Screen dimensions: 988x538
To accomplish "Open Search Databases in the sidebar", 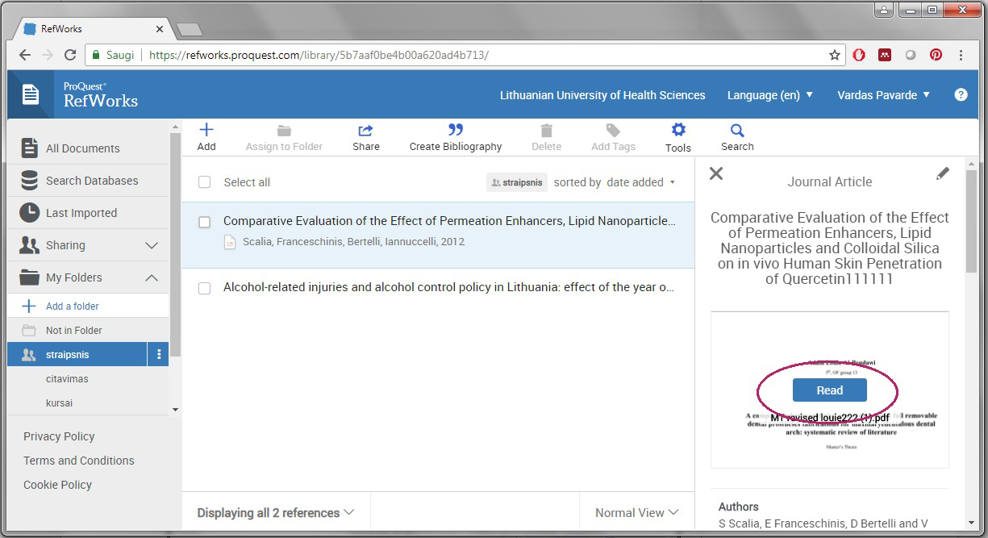I will click(x=91, y=181).
